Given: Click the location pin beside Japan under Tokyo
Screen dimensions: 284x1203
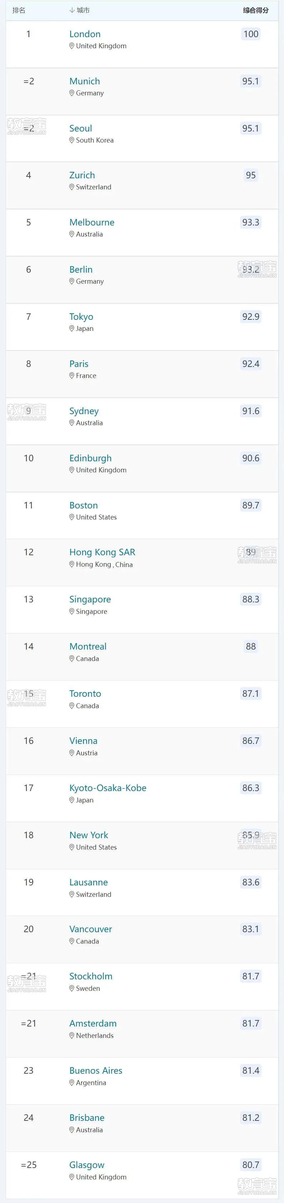Looking at the screenshot, I should click(x=72, y=328).
